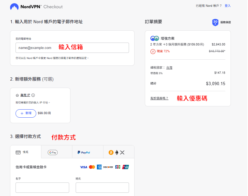This screenshot has width=248, height=196.
Task: Click the JCB card logo
Action: click(x=118, y=167)
